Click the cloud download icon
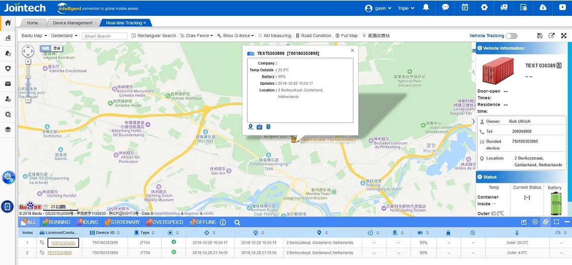 [x=543, y=8]
